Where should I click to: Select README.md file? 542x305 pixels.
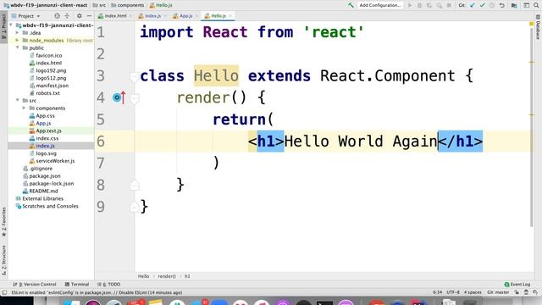point(43,191)
